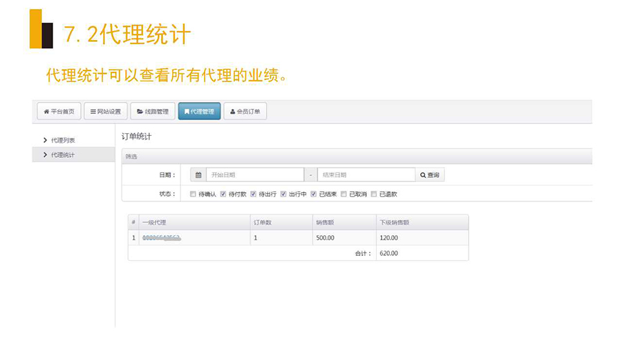The image size is (622, 349).
Task: Open the 网站设置 tab
Action: tap(106, 111)
